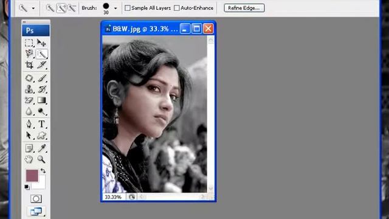Select the History Brush tool
The image size is (389, 219).
click(41, 89)
